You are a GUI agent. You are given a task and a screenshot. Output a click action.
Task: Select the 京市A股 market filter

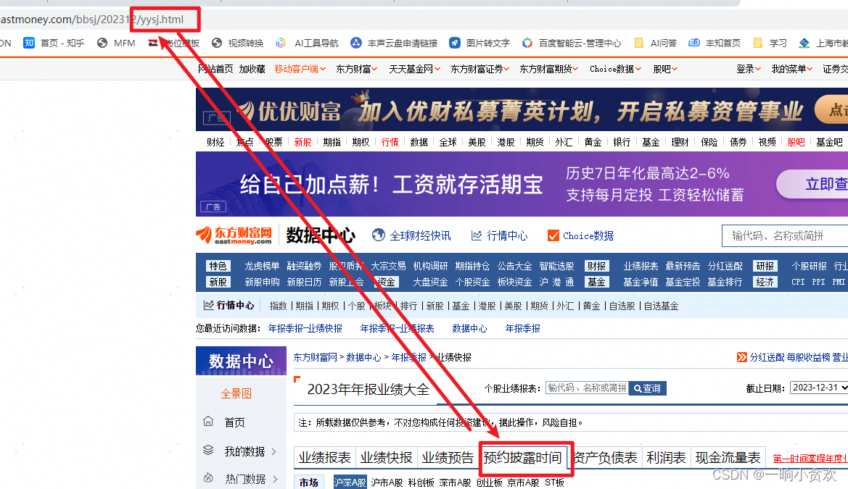523,482
